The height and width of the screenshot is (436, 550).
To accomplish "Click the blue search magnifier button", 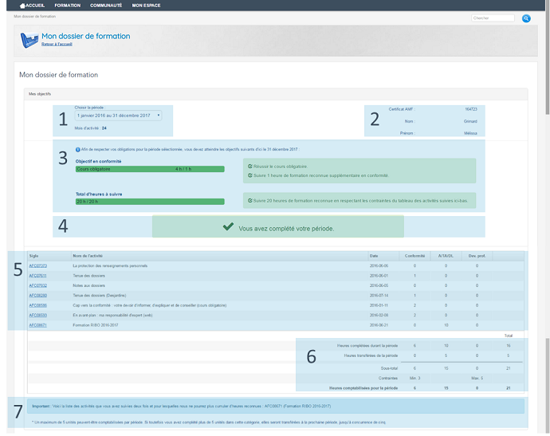I will pos(526,18).
